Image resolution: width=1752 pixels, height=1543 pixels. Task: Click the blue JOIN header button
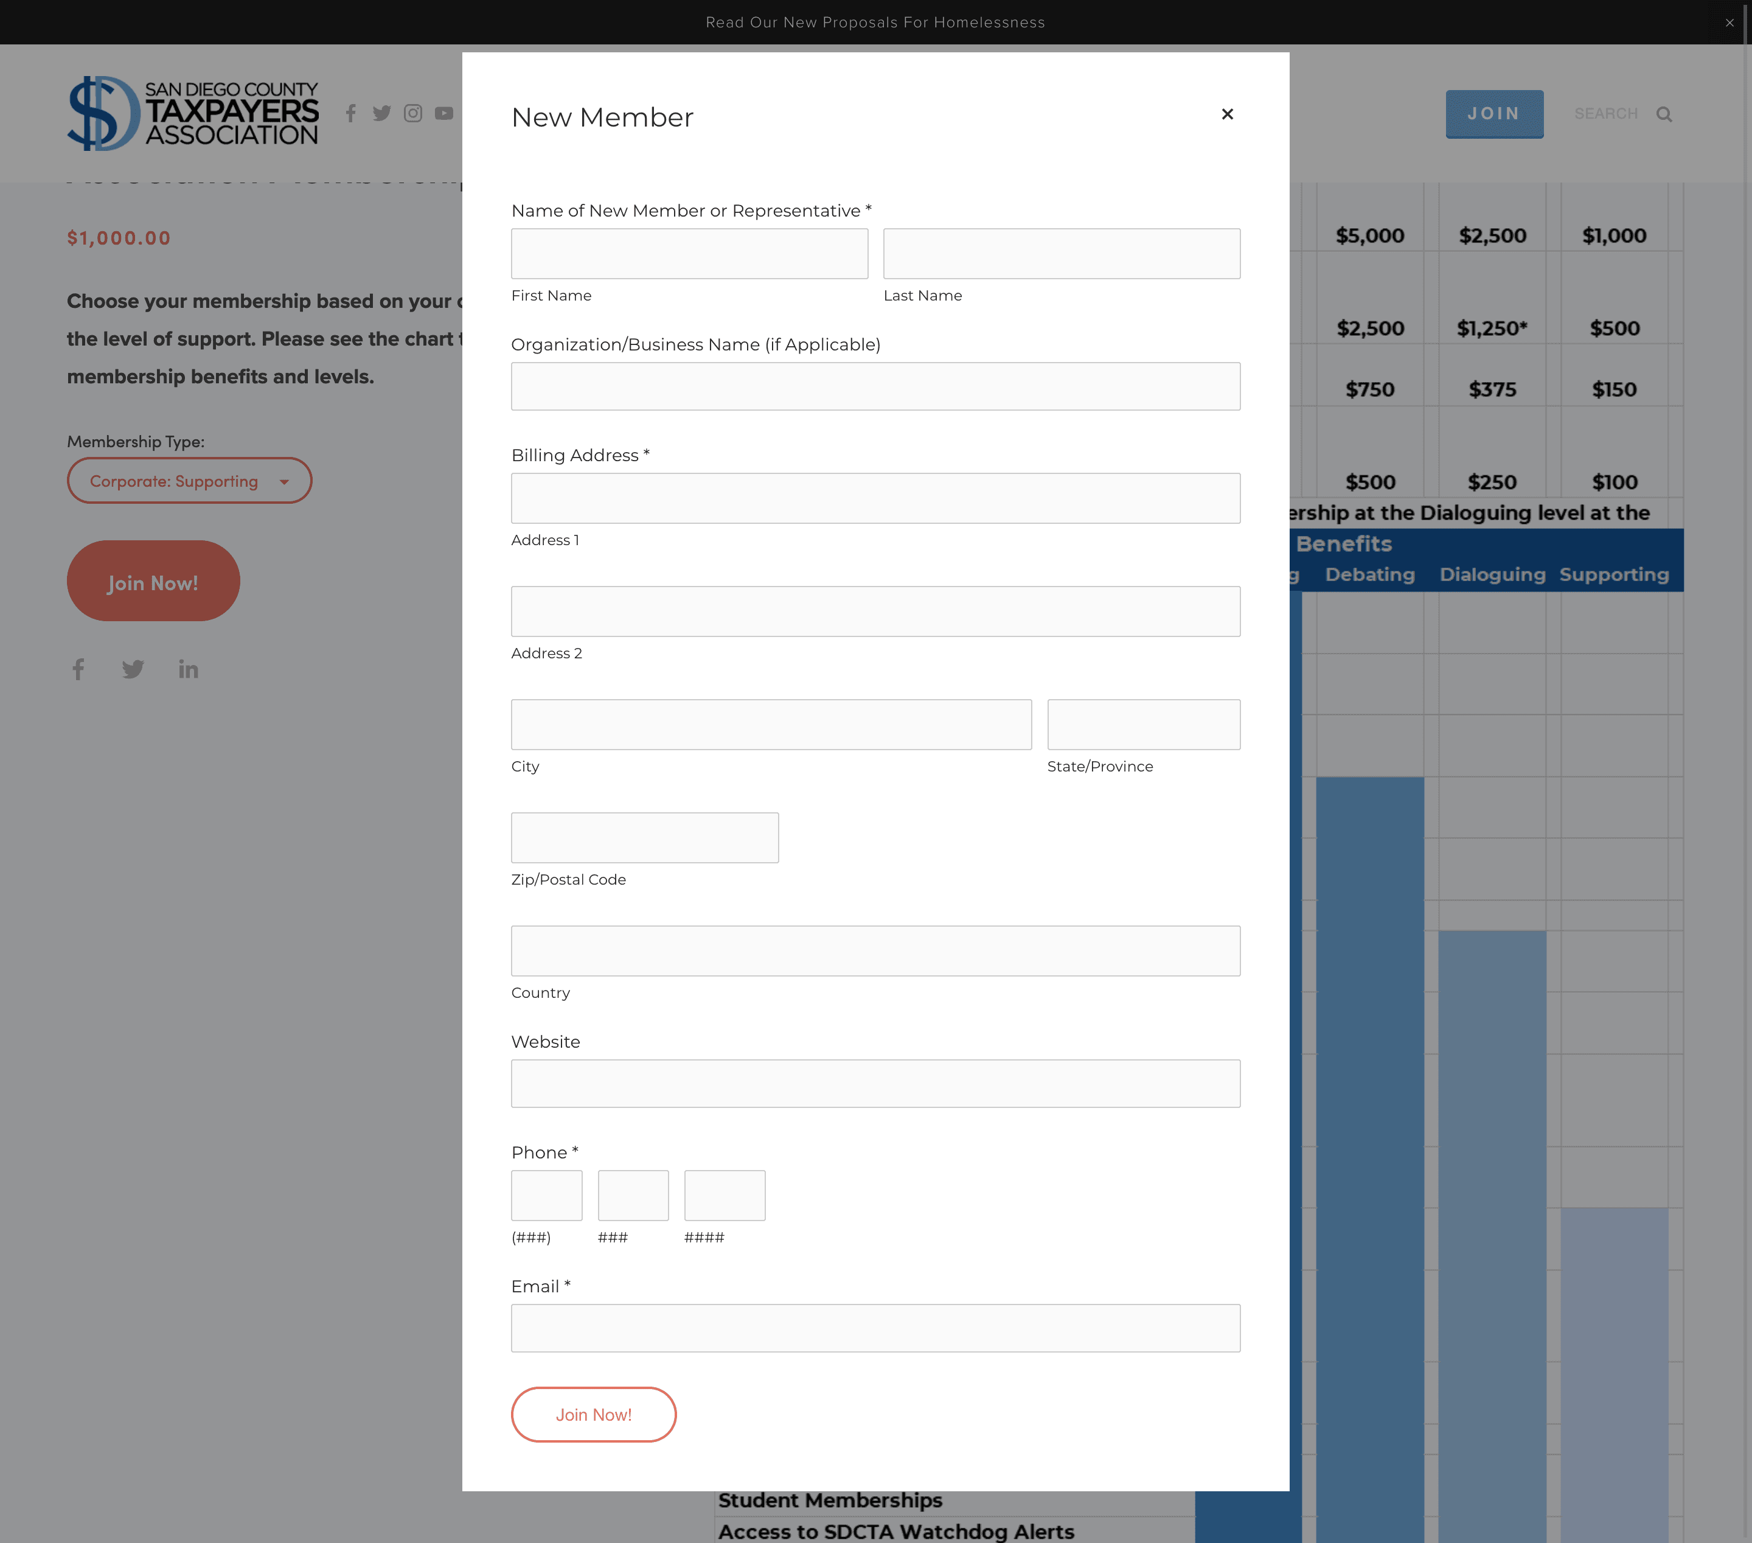(1493, 113)
